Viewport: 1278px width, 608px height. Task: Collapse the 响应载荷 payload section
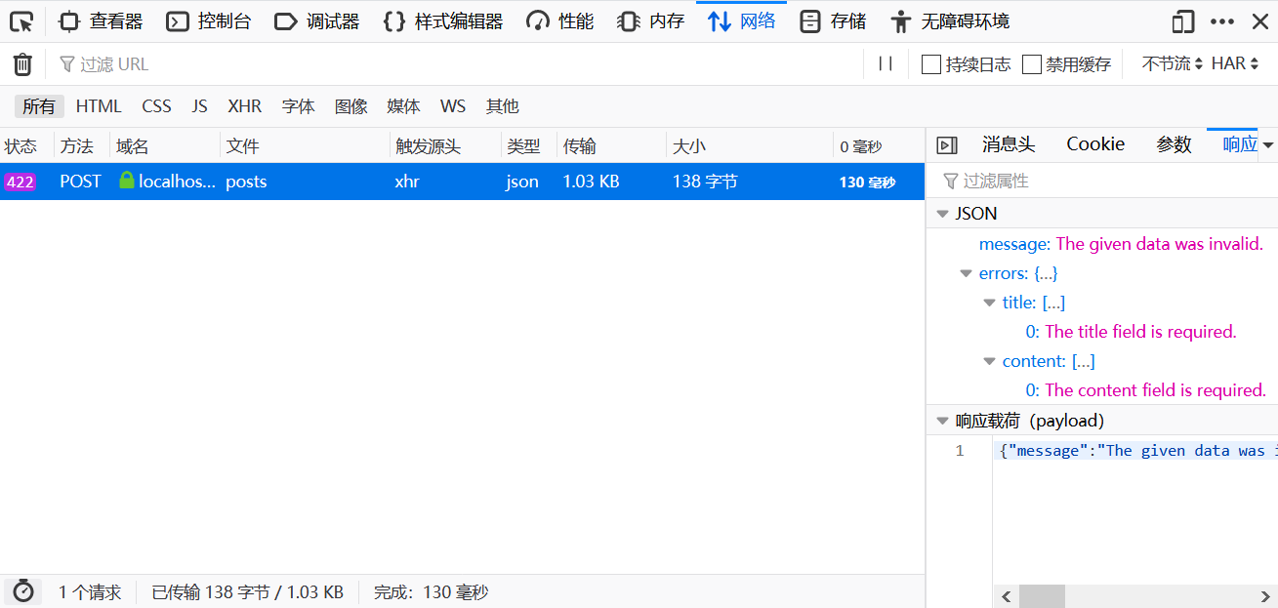point(942,422)
